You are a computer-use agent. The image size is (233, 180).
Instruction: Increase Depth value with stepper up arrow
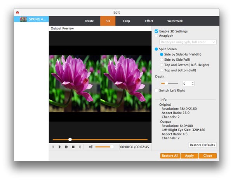click(x=193, y=82)
